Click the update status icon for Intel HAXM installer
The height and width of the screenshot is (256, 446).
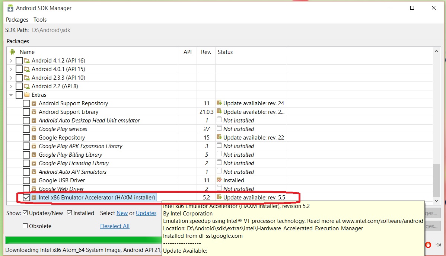(x=219, y=197)
